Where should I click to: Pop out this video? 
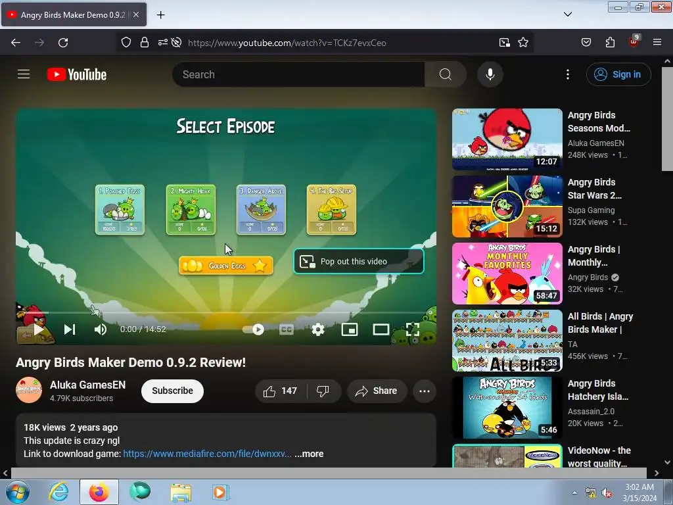(358, 261)
